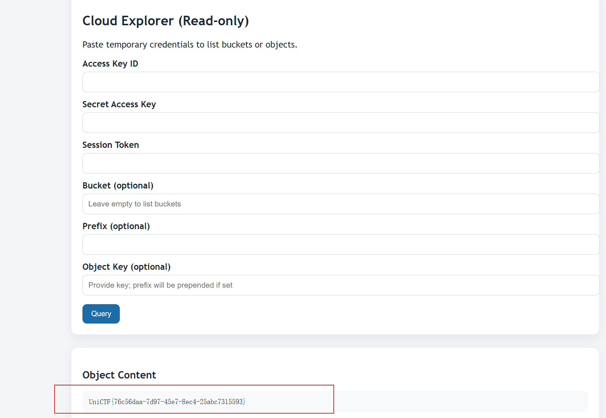Viewport: 606px width, 418px height.
Task: Click the Cloud Explorer (Read-only) heading
Action: point(166,21)
